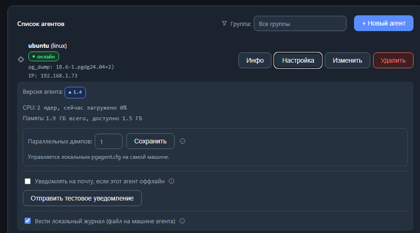The height and width of the screenshot is (233, 420).
Task: Click the green онлайн status badge
Action: point(44,57)
